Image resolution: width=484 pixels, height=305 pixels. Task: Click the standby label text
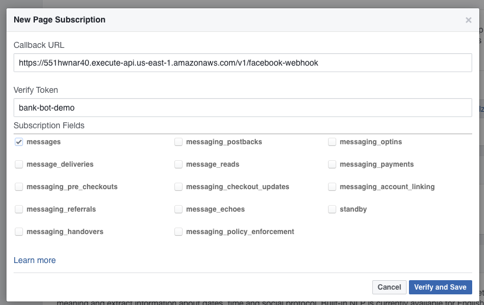coord(353,209)
